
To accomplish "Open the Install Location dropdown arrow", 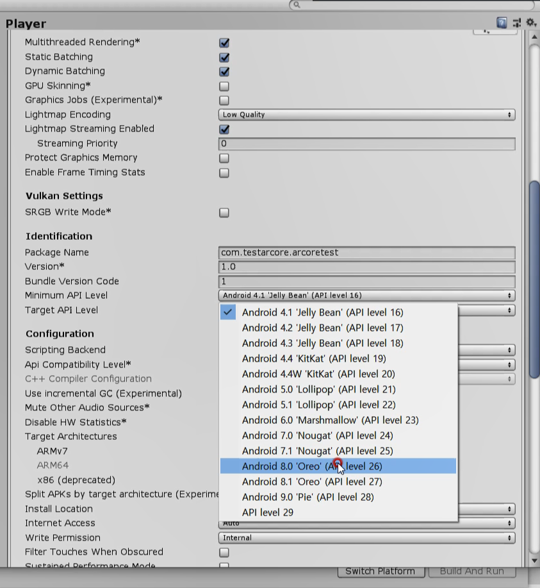I will click(509, 509).
